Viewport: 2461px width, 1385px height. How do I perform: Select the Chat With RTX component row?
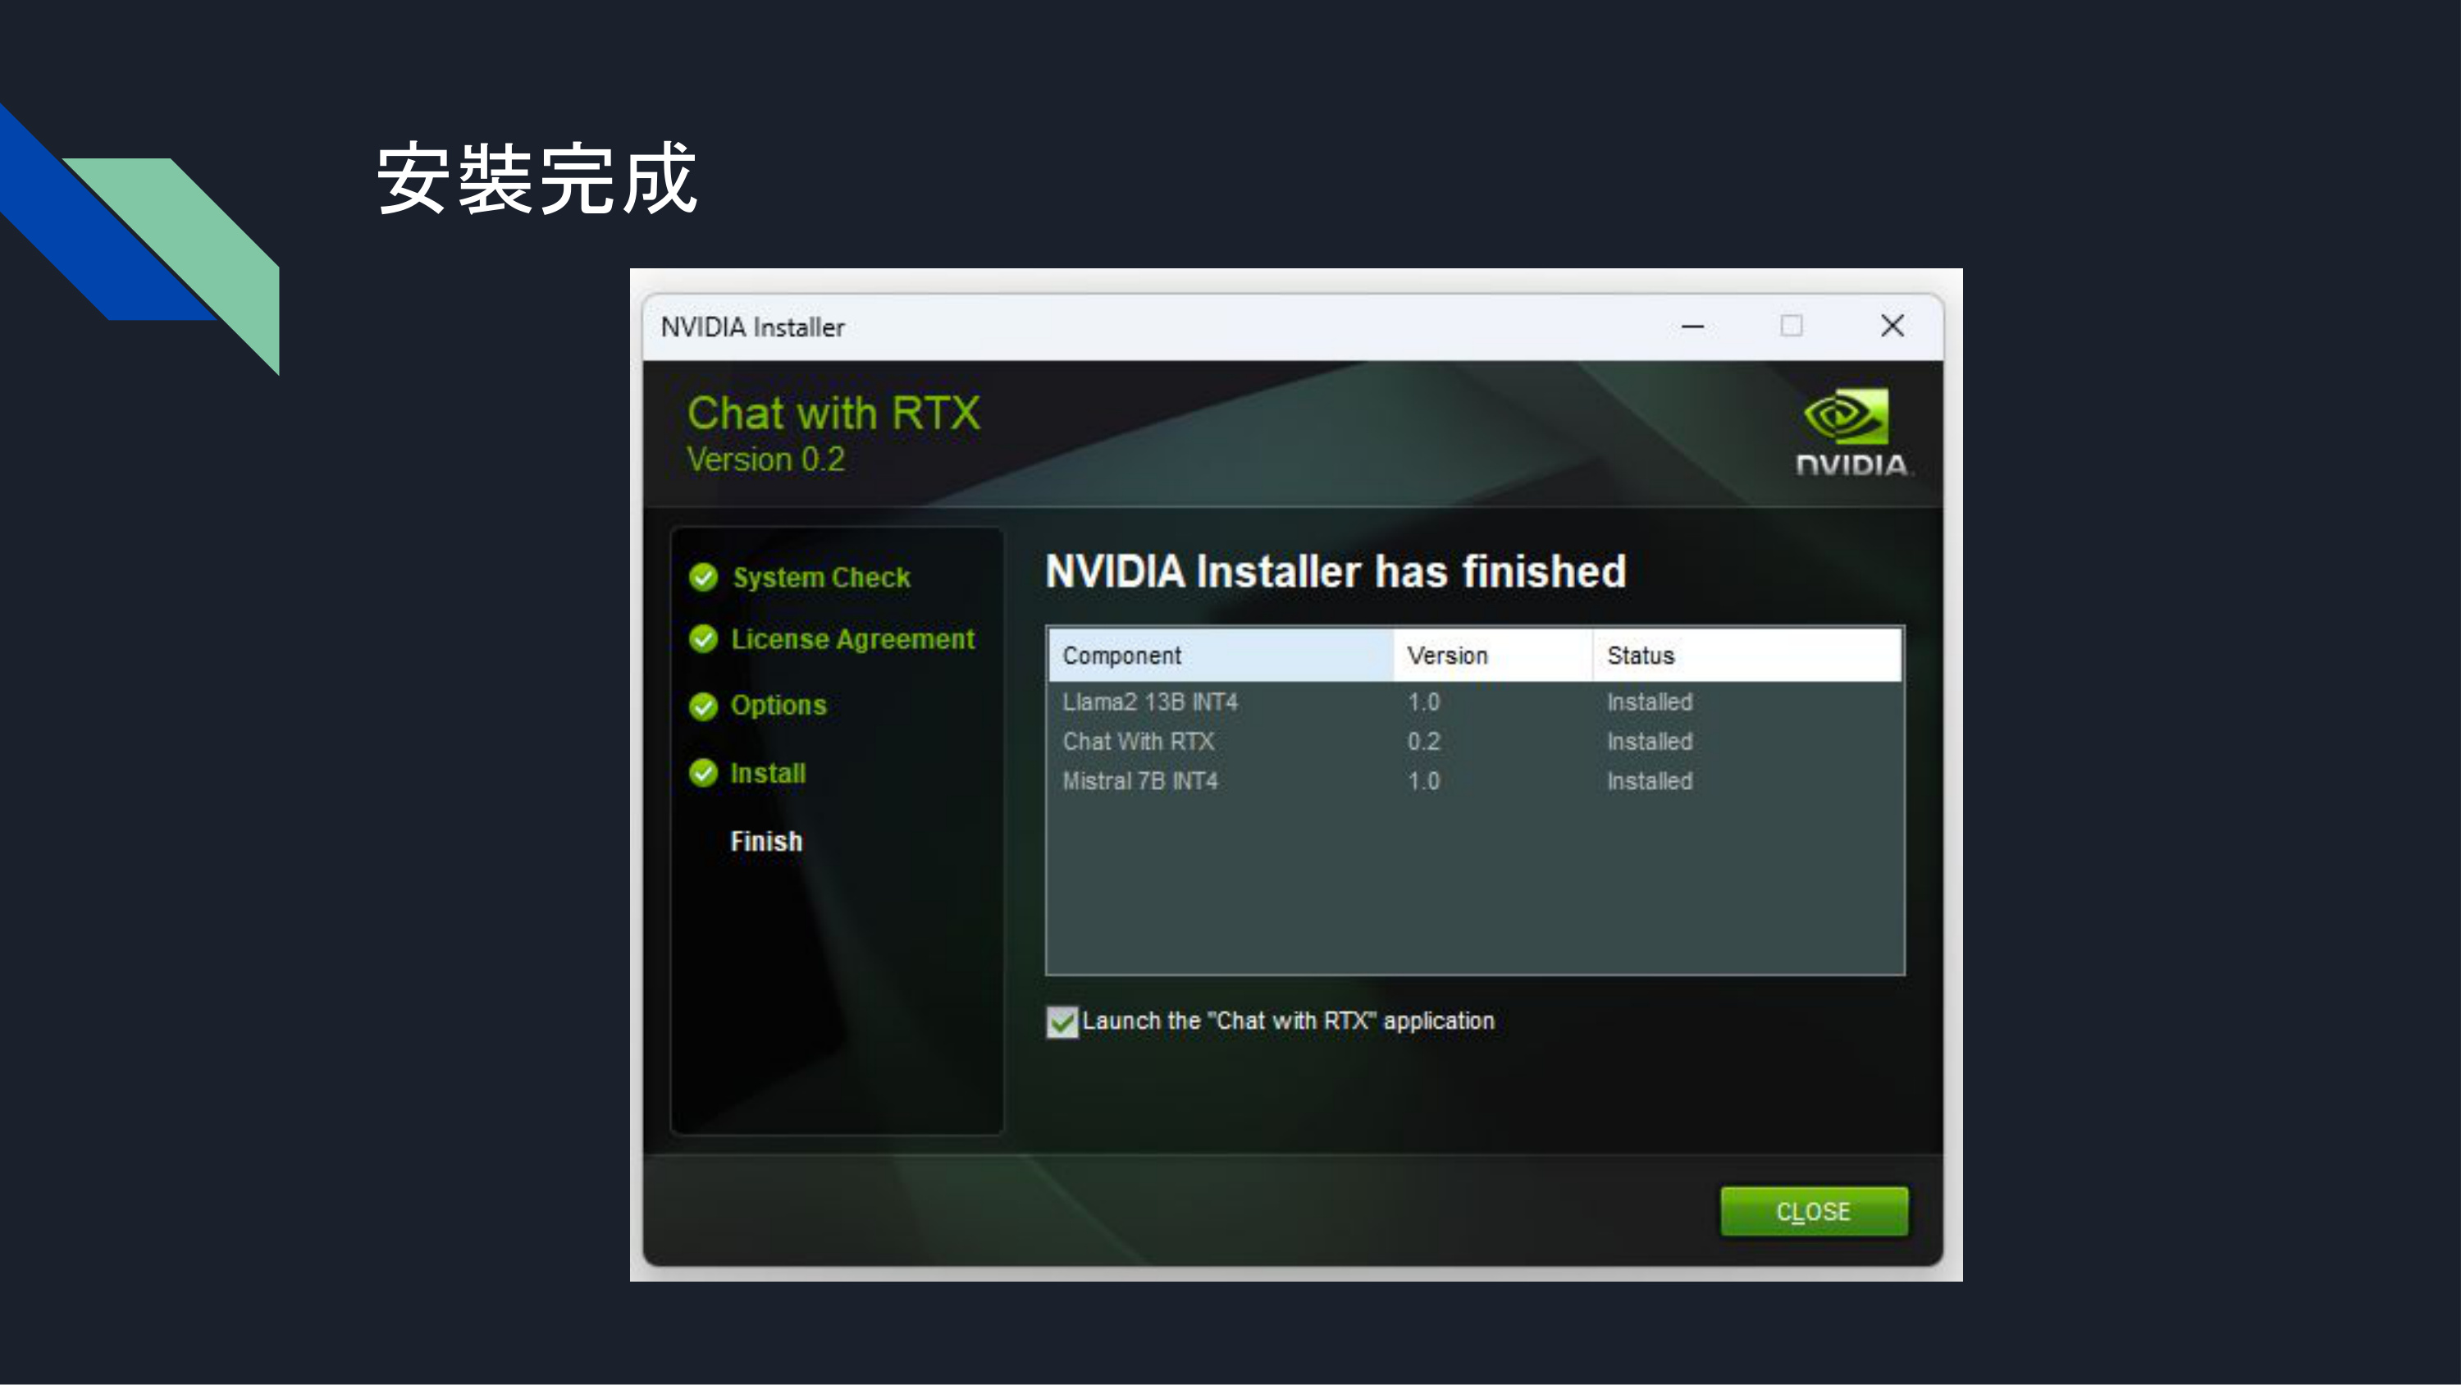1475,741
